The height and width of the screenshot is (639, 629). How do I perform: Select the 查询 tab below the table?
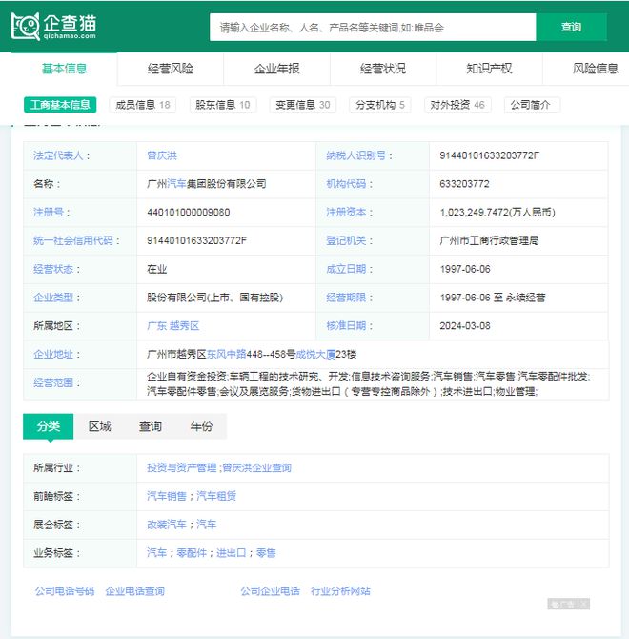coord(151,426)
